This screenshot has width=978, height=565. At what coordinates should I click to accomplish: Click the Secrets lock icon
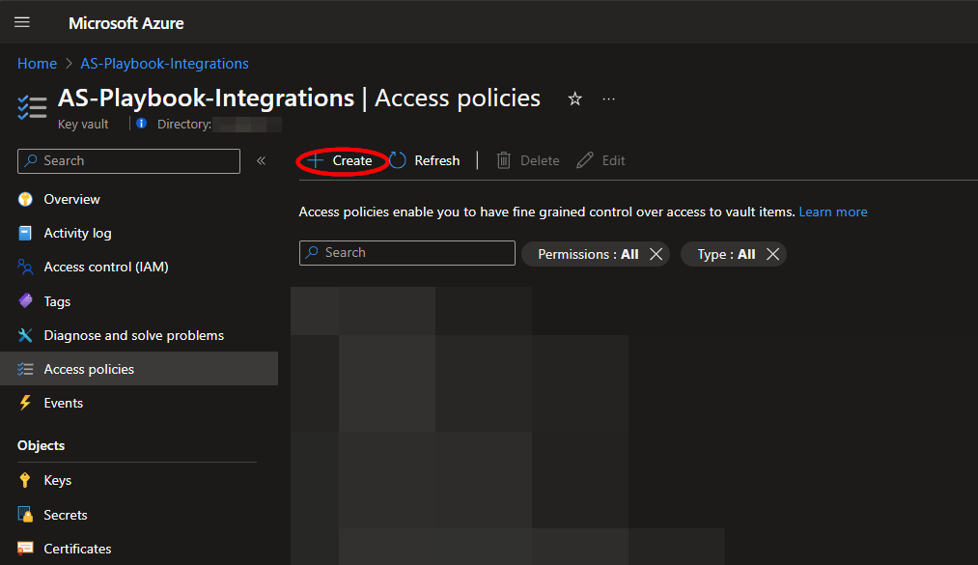(x=25, y=515)
